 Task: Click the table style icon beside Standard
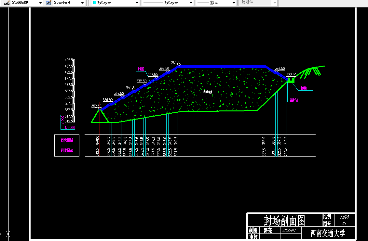coord(48,3)
